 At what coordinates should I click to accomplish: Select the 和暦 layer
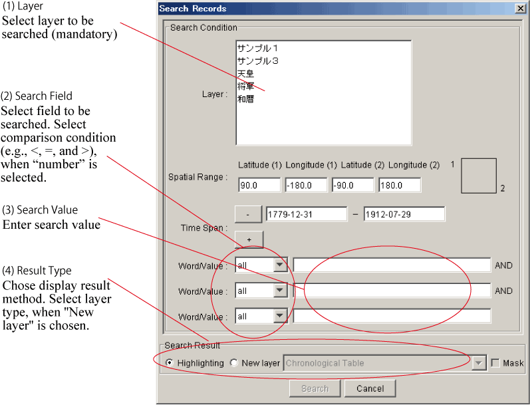(245, 99)
